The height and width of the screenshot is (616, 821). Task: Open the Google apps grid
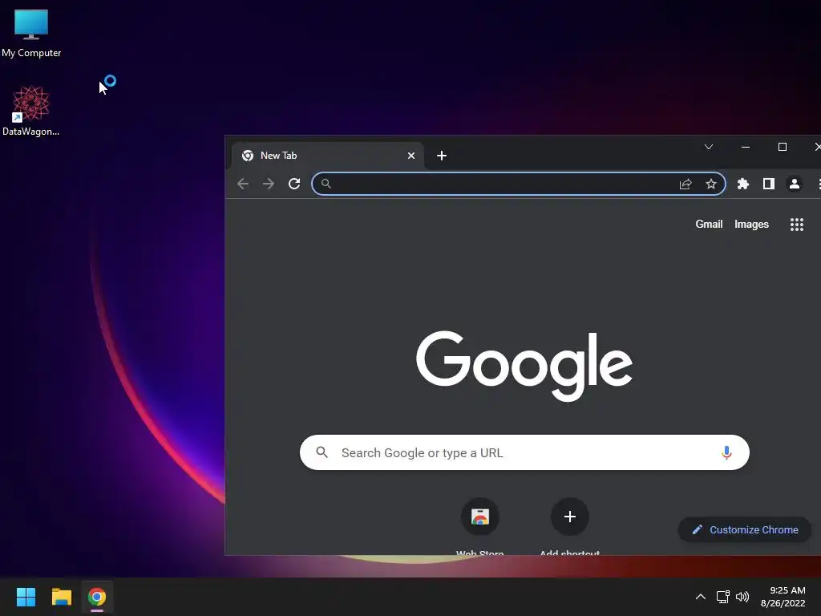[x=797, y=225]
